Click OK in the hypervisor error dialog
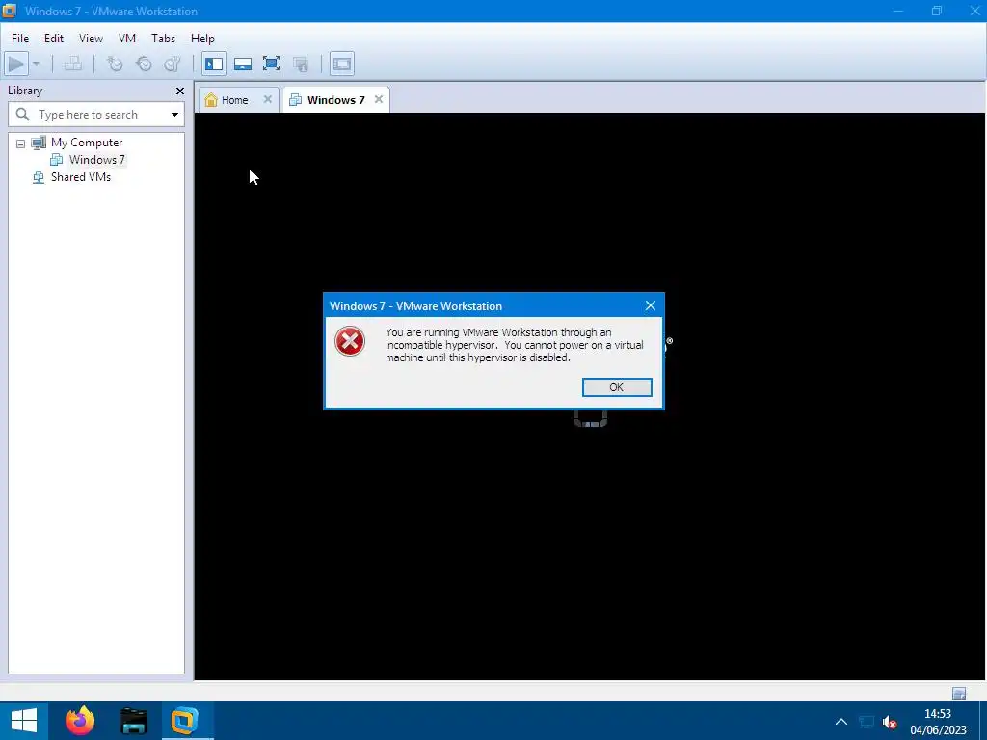This screenshot has height=740, width=987. (x=617, y=387)
